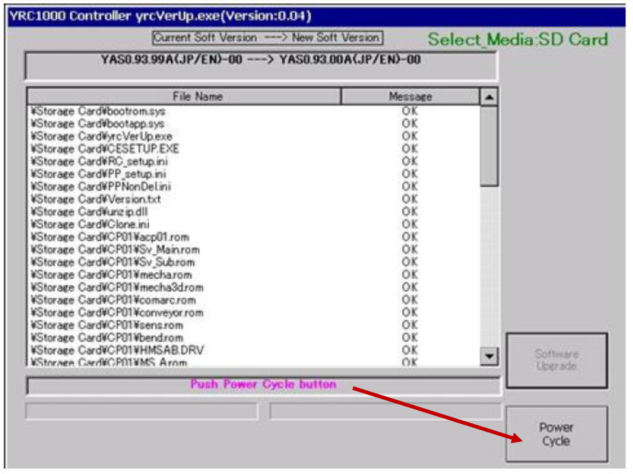Click the version info text box

click(260, 66)
